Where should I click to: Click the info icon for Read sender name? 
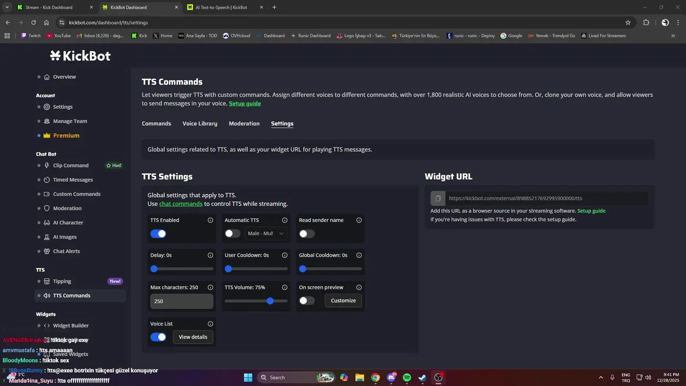359,220
